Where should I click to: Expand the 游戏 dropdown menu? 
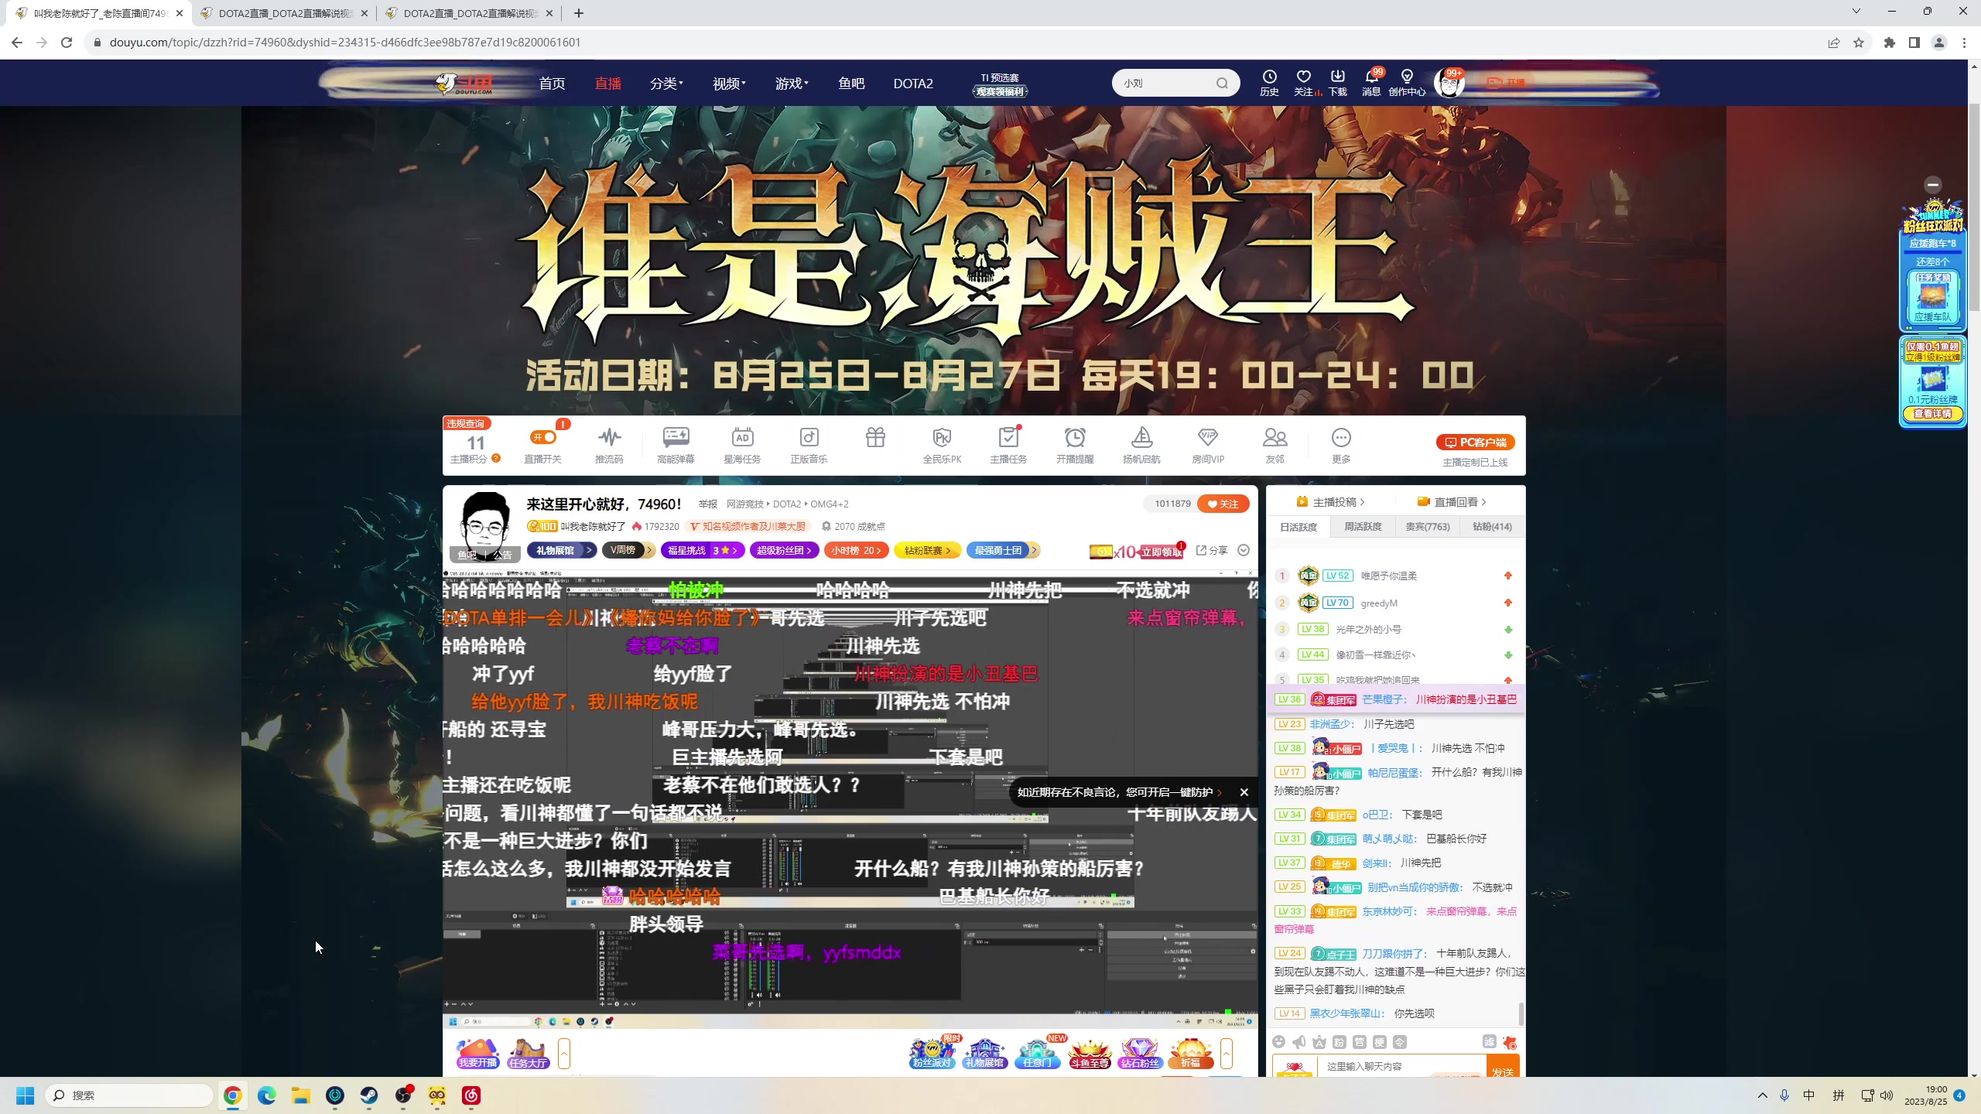point(792,83)
